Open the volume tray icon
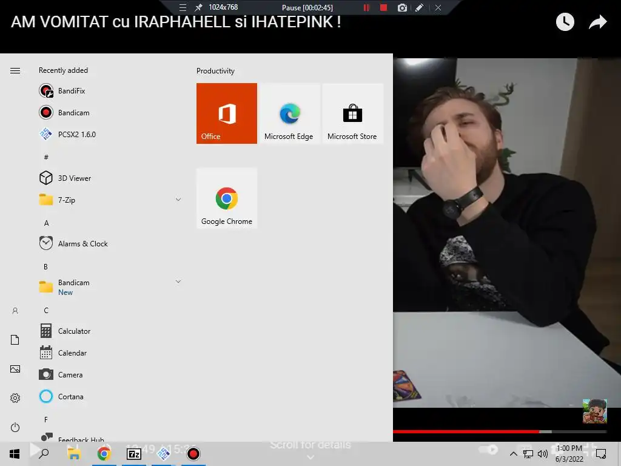 (543, 454)
